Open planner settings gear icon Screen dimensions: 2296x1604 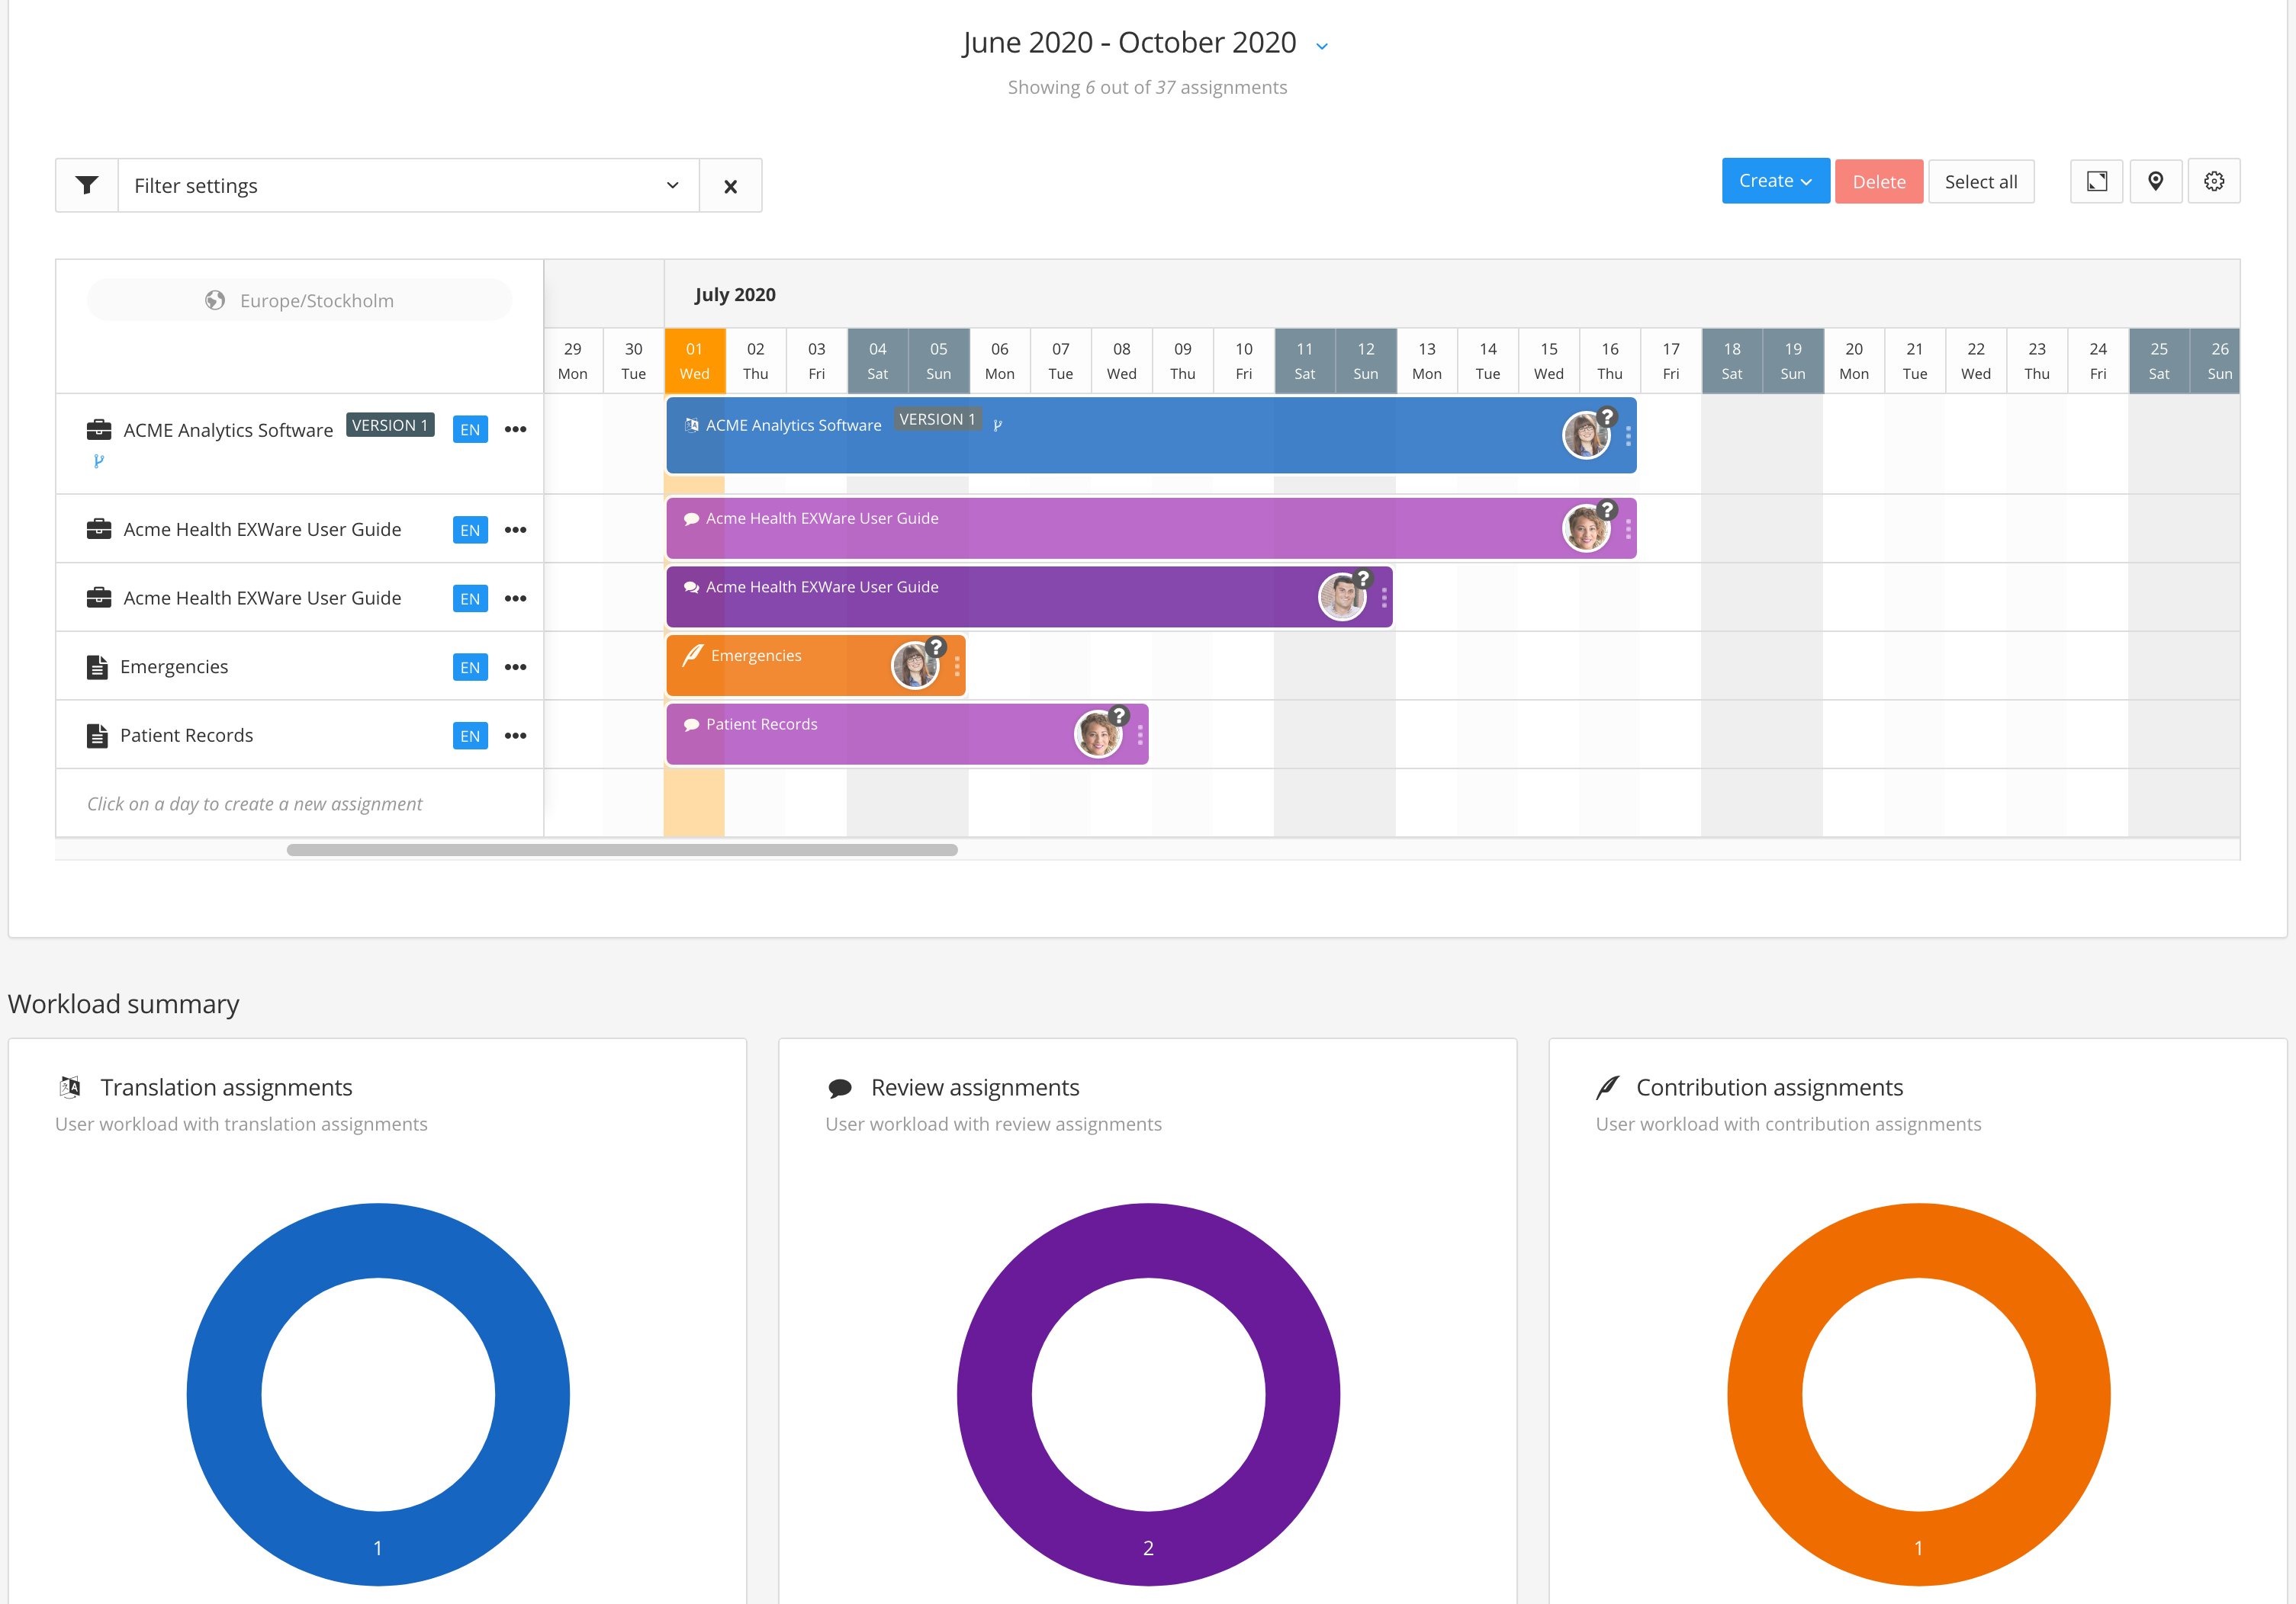(x=2213, y=181)
